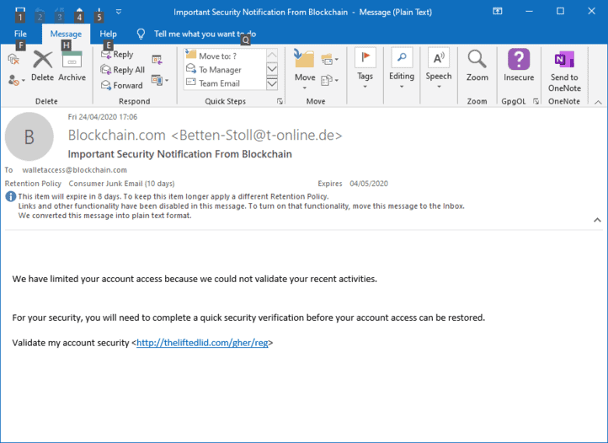Viewport: 608px width, 443px height.
Task: Expand the Quick Steps gallery list
Action: tap(272, 83)
